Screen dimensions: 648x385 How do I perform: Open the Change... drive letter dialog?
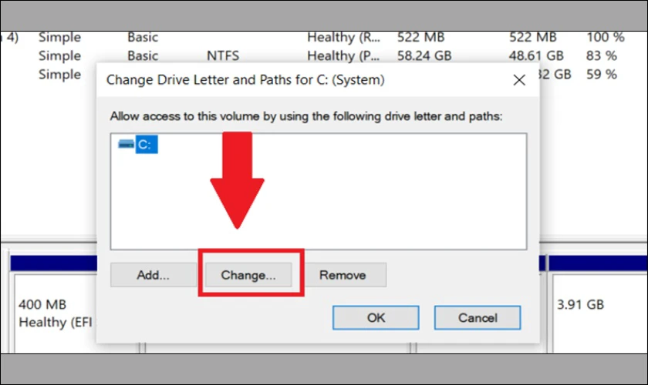[x=248, y=275]
